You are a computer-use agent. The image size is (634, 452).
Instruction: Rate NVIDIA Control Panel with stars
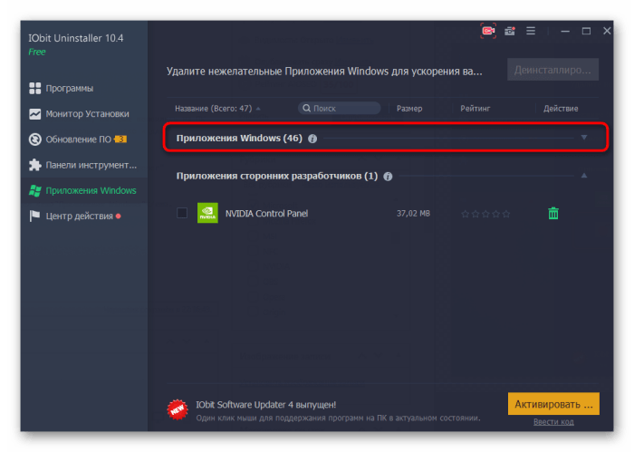click(485, 214)
